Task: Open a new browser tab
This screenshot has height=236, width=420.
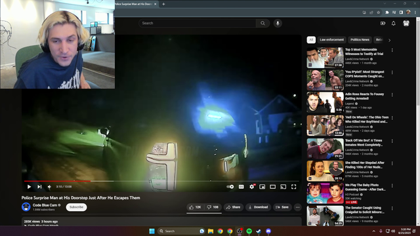Action: [x=163, y=4]
